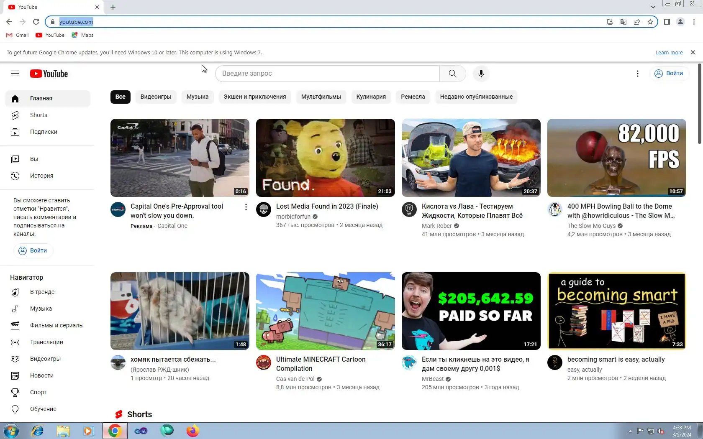Focus the Введите запрос search field
The image size is (703, 439).
click(327, 74)
